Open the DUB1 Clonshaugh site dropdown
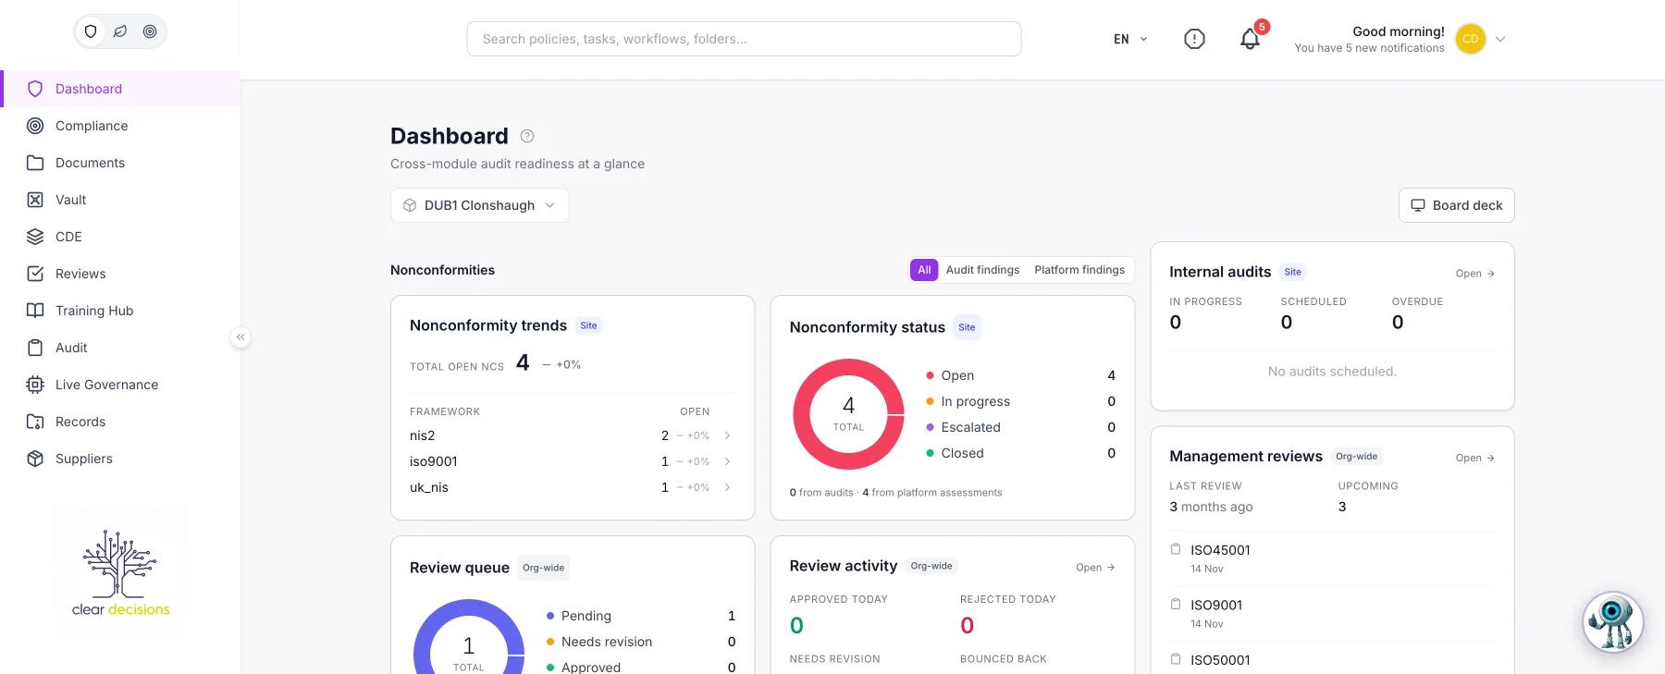Screen dimensions: 1665x674 tap(479, 205)
